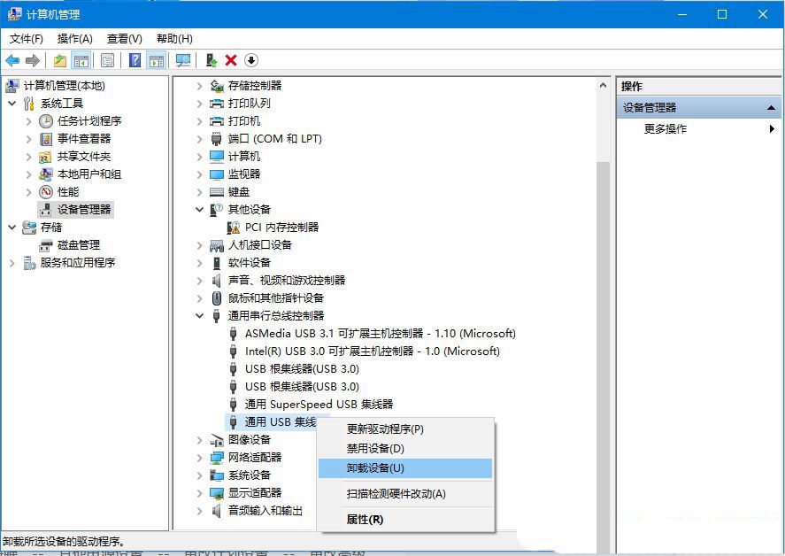
Task: Choose 扫描检测硬件改动(A) context option
Action: 405,494
